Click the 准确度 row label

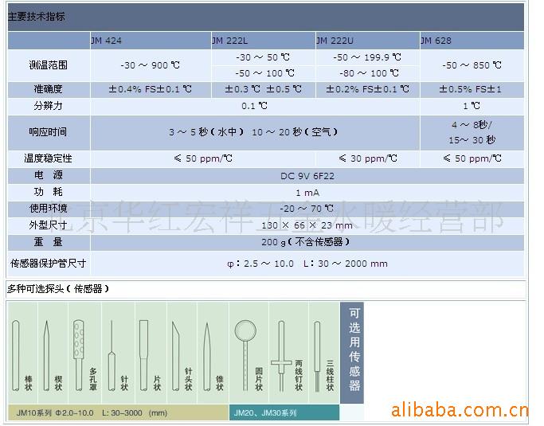(x=49, y=89)
